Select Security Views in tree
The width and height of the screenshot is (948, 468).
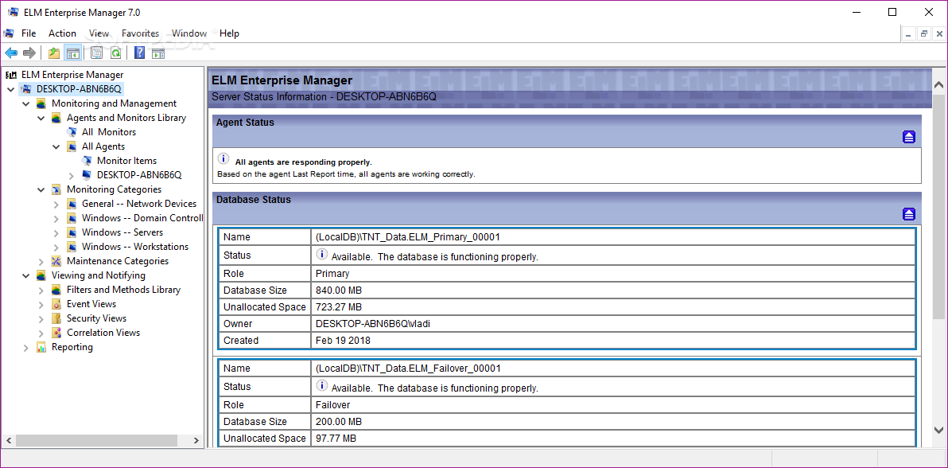pyautogui.click(x=97, y=318)
